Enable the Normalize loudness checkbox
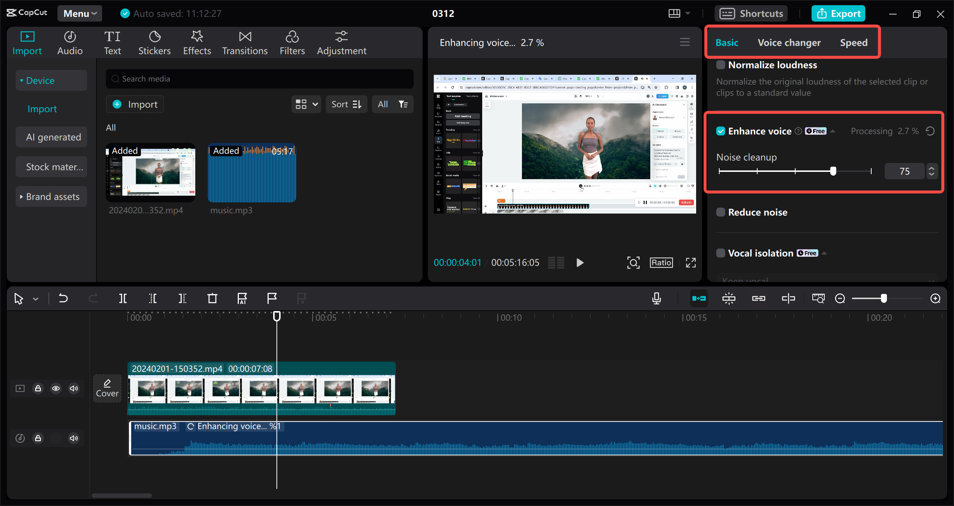The width and height of the screenshot is (954, 506). (x=721, y=65)
